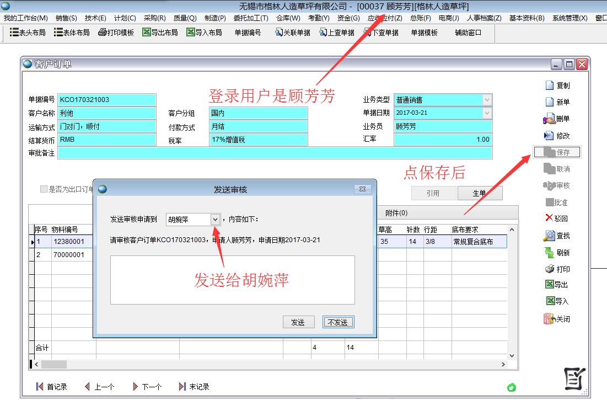Click the 新单 (new order) icon
Image resolution: width=607 pixels, height=400 pixels.
point(549,102)
